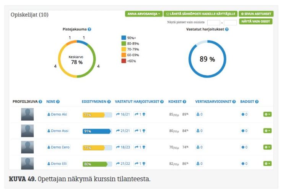Click the first section range input field
Image resolution: width=283 pixels, height=193 pixels.
(214, 23)
